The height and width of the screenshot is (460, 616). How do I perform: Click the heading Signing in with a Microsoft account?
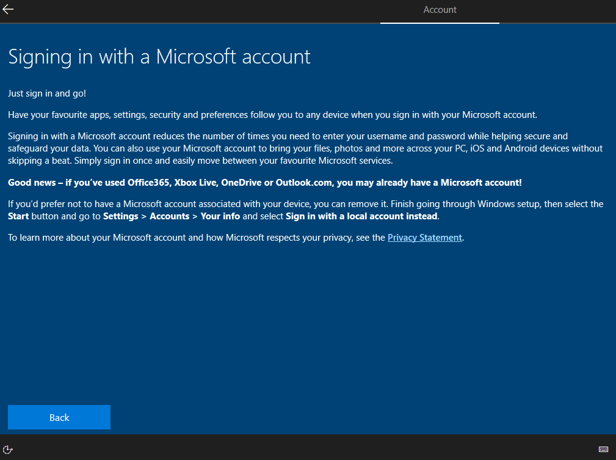(159, 57)
